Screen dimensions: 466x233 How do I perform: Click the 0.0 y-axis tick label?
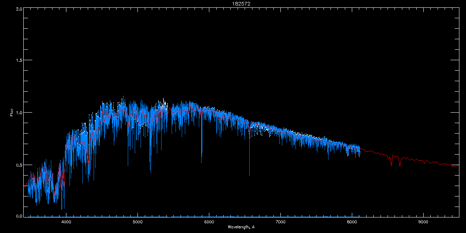(19, 216)
